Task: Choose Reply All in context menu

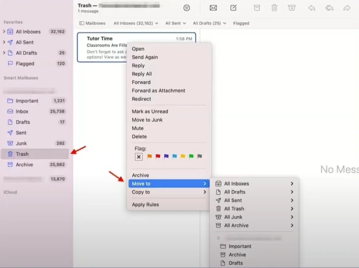Action: 169,74
